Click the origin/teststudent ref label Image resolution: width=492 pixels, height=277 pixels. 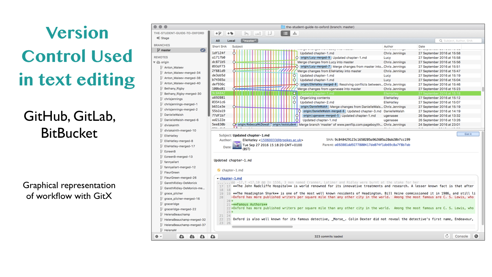[x=284, y=125]
